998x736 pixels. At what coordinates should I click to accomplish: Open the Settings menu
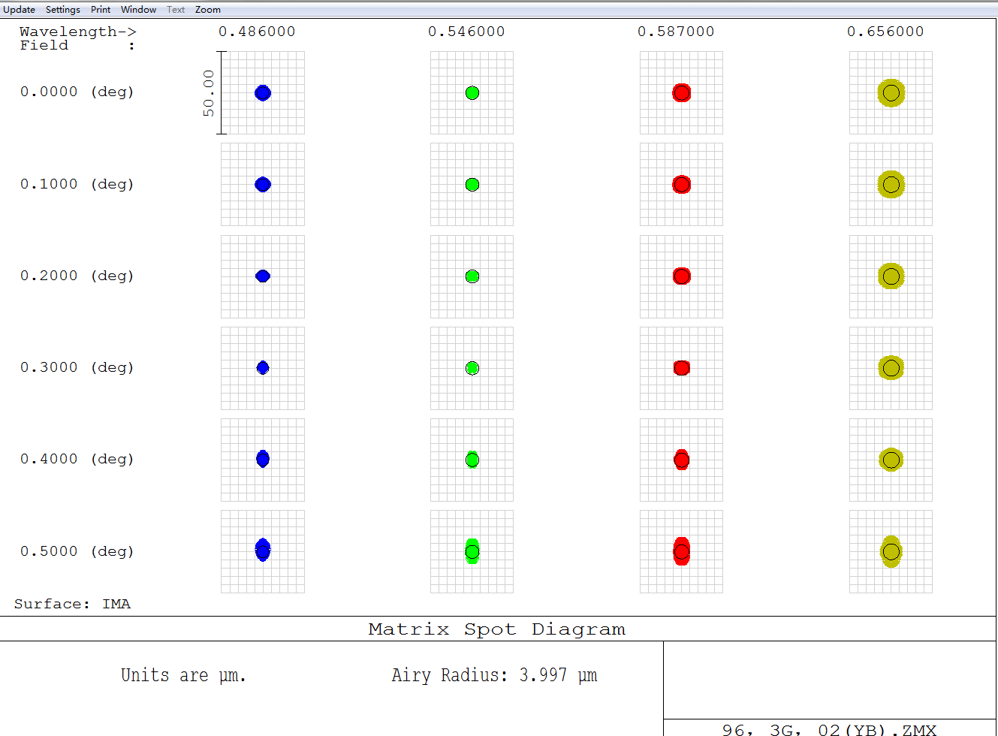click(x=63, y=10)
